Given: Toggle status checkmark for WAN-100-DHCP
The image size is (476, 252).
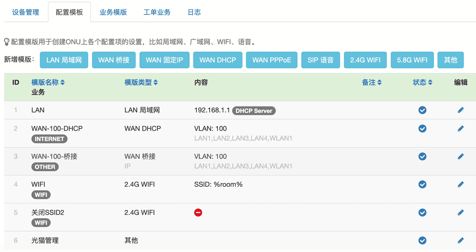Looking at the screenshot, I should pos(422,128).
